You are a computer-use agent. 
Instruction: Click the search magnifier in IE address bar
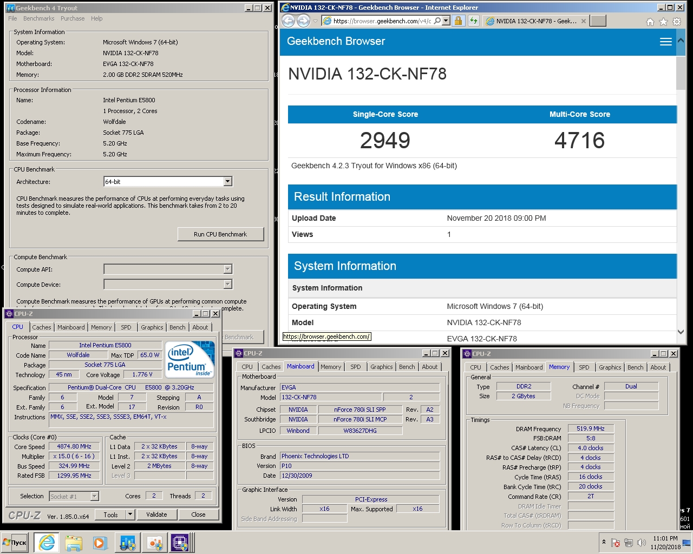point(437,21)
